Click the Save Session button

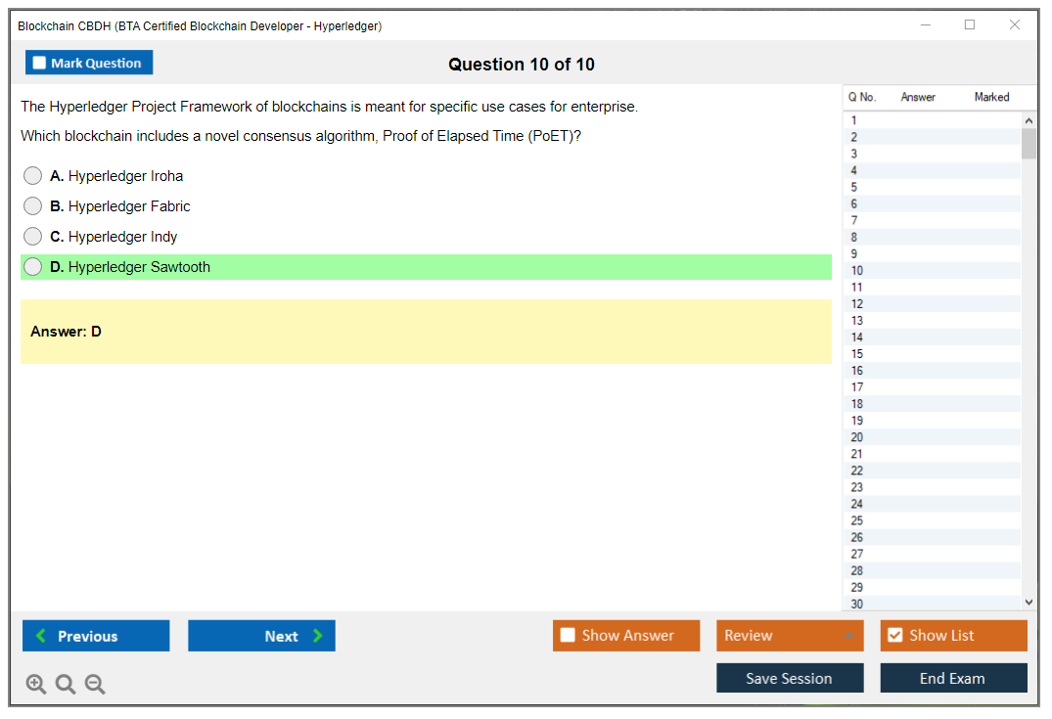coord(789,678)
